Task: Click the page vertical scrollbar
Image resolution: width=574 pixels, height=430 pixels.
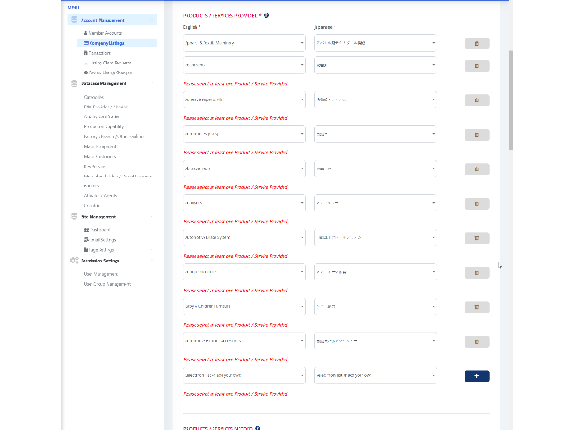Action: [511, 99]
